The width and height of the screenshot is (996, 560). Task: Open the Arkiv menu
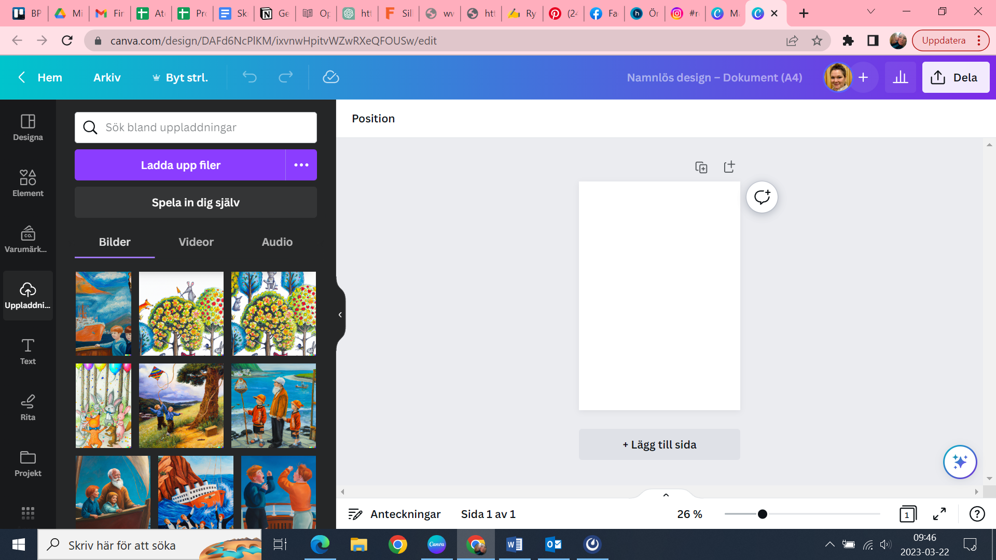[107, 77]
